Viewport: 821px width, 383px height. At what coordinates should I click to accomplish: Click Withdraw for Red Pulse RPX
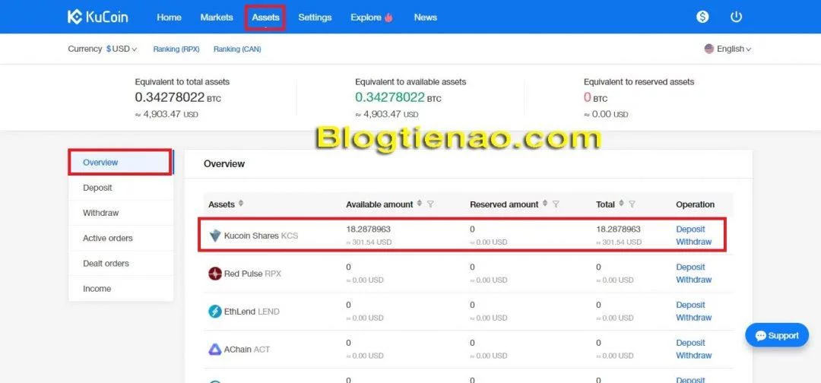pyautogui.click(x=694, y=280)
